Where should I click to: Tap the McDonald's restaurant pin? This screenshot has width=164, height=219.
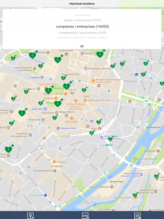tap(72, 118)
